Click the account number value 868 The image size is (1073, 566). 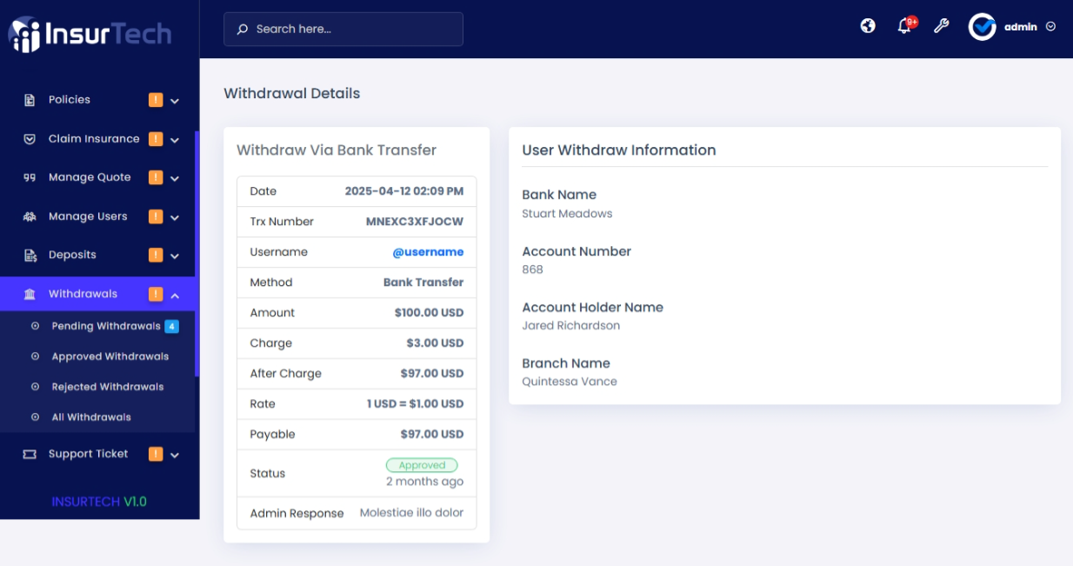coord(532,270)
